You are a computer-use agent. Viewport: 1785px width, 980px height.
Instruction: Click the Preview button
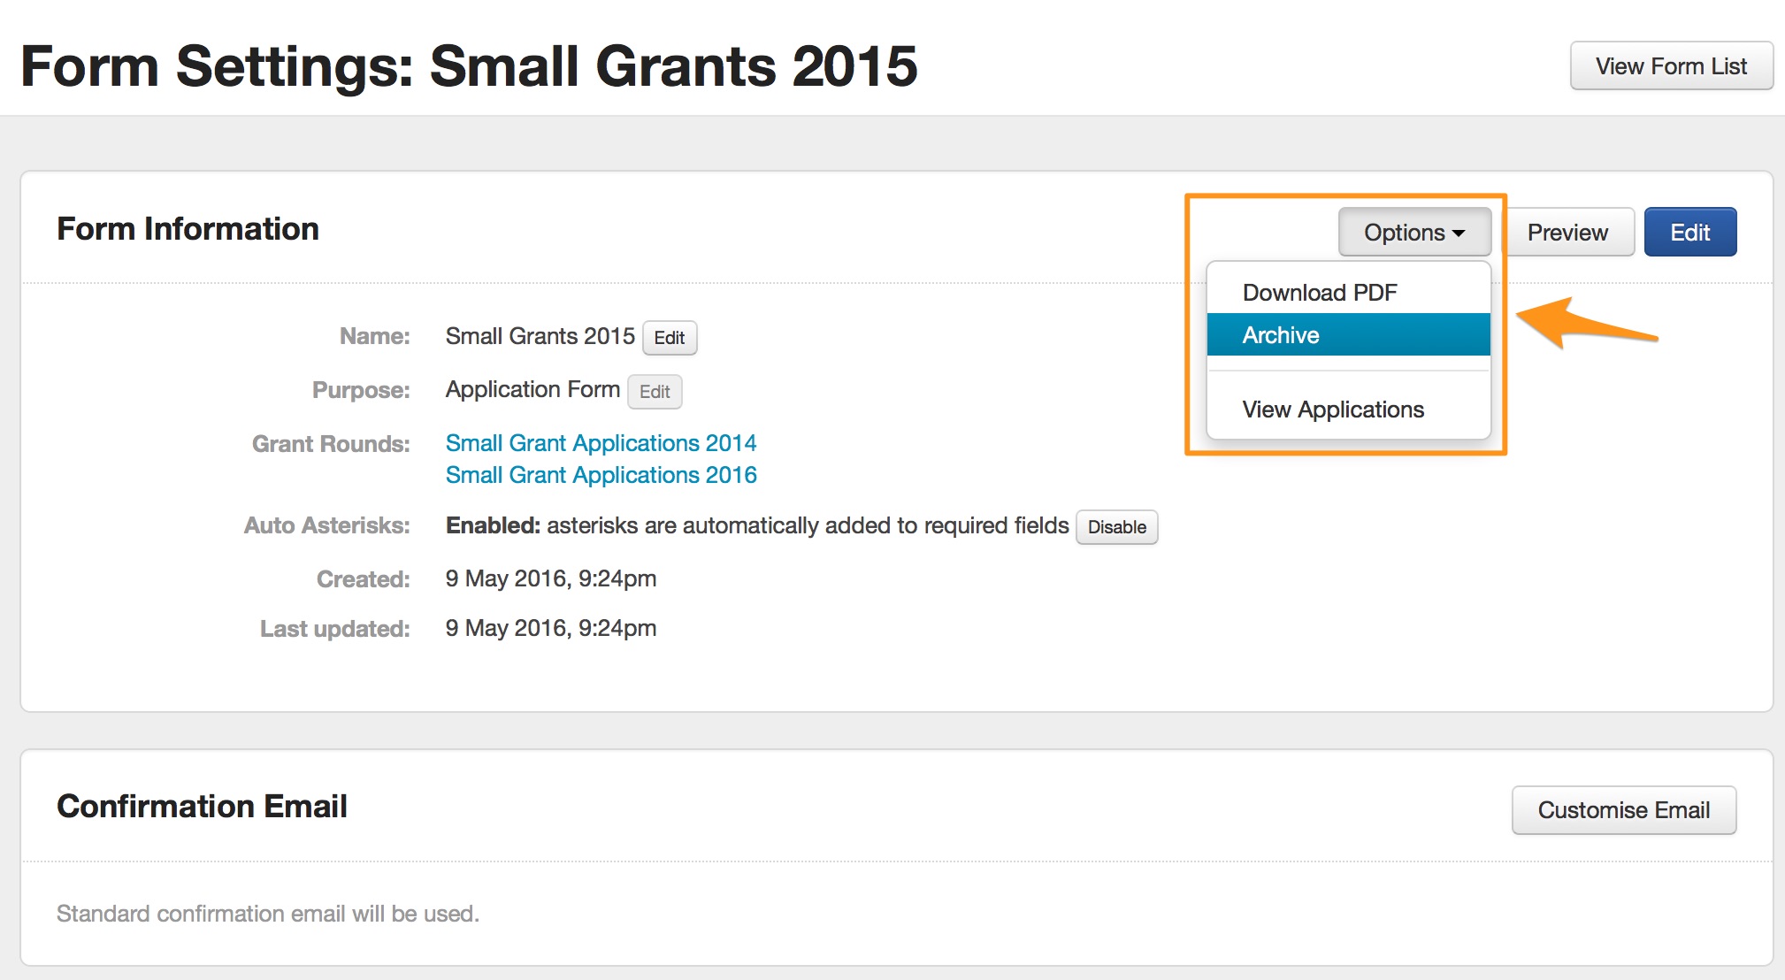point(1567,233)
